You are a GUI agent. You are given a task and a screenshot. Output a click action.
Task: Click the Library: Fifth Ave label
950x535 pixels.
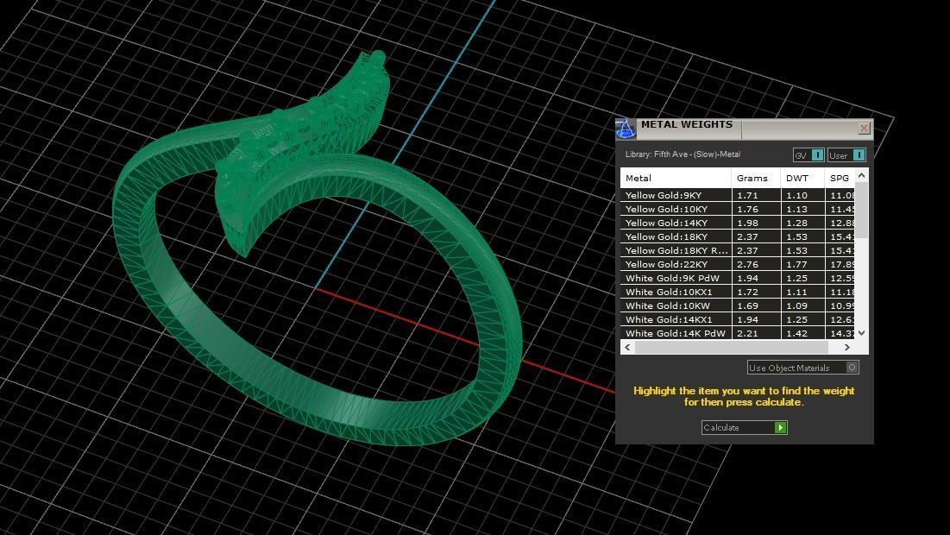tap(683, 154)
